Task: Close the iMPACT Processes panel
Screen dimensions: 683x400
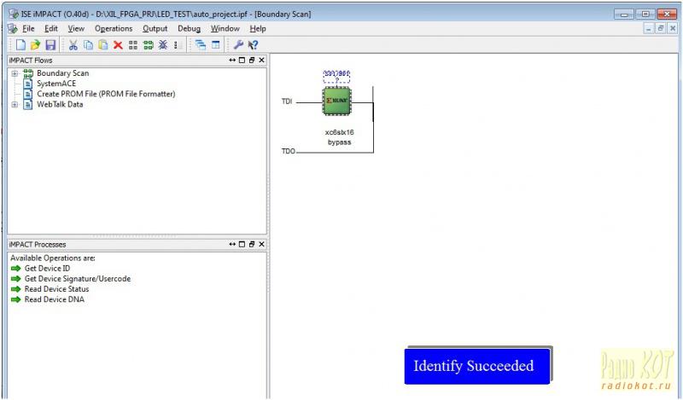Action: pos(262,245)
